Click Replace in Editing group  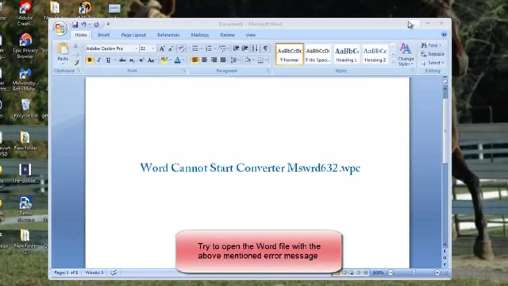tap(433, 54)
